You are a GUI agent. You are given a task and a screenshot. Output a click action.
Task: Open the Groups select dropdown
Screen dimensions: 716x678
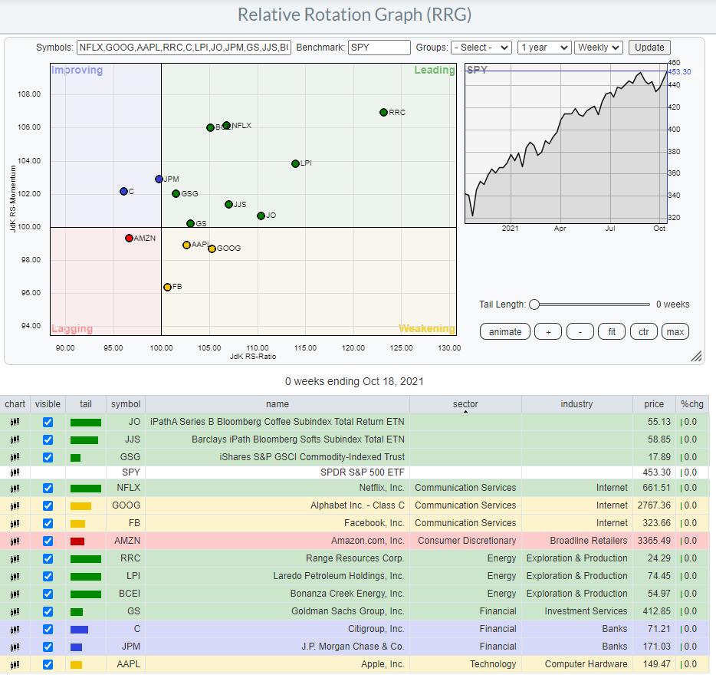(481, 48)
